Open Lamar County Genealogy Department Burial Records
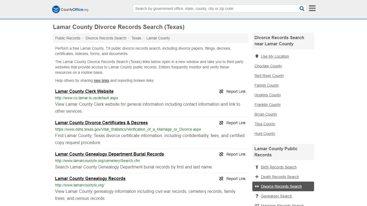Screen dimensions: 367x206 [109, 154]
